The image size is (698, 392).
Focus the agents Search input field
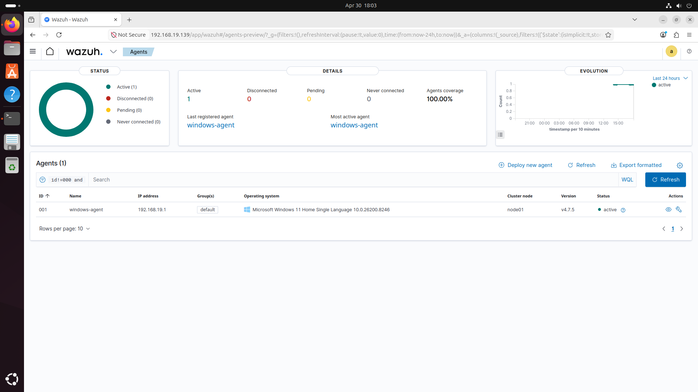pos(353,180)
